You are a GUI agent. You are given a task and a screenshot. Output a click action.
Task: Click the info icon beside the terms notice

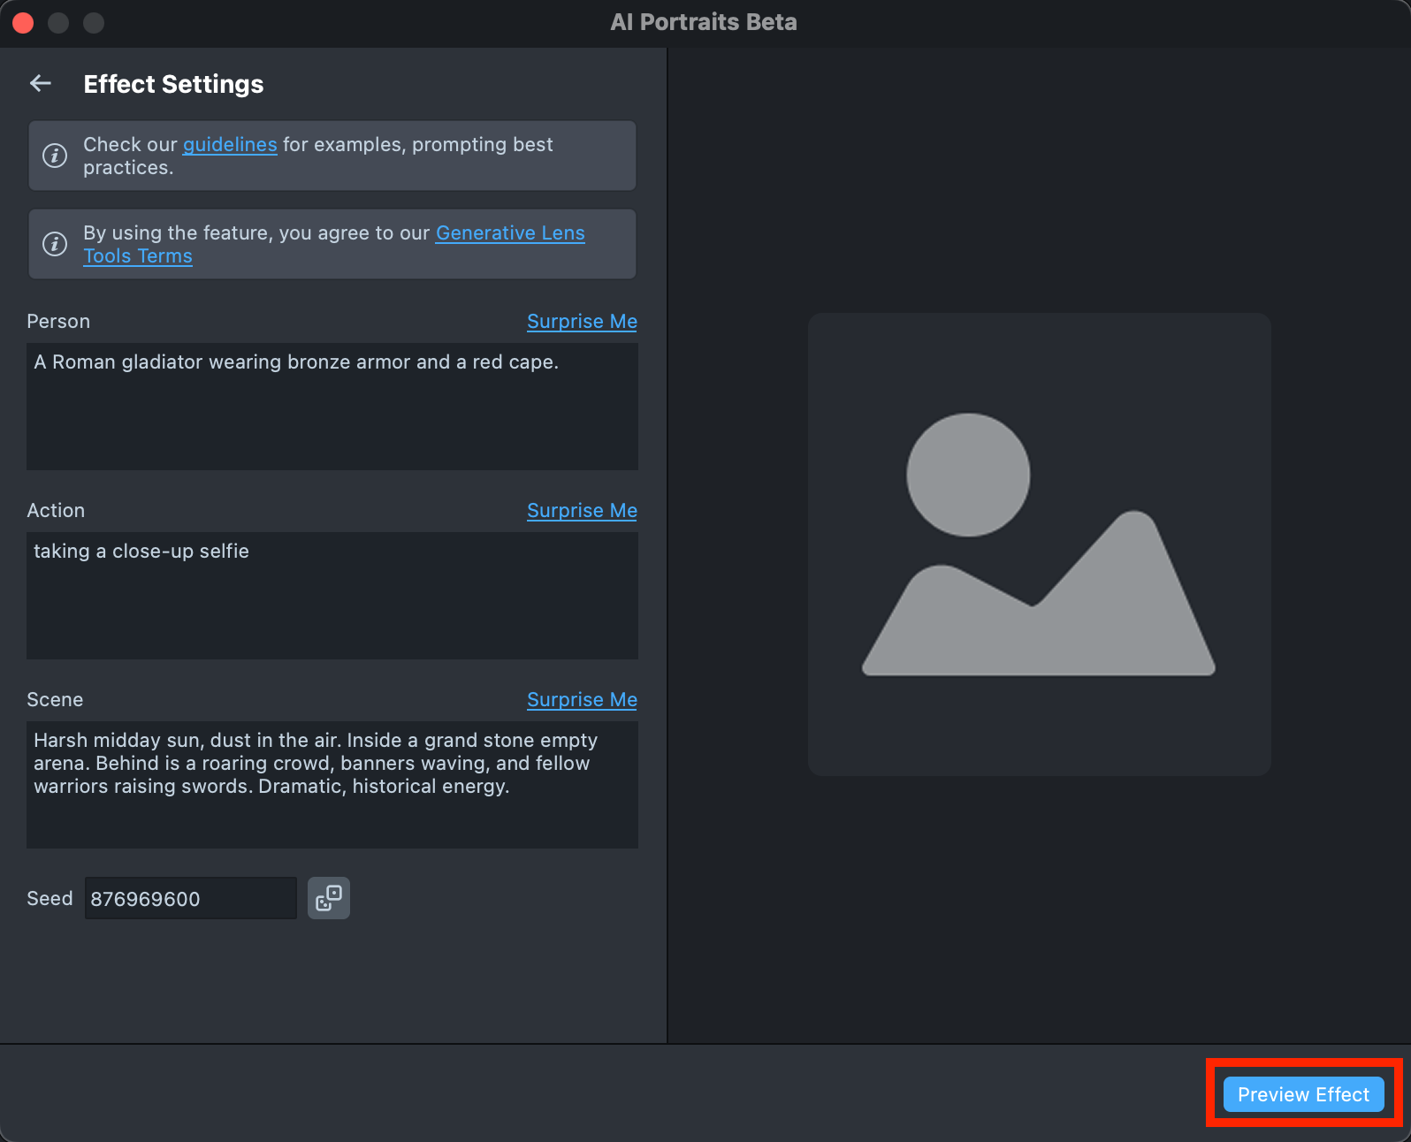[x=55, y=244]
